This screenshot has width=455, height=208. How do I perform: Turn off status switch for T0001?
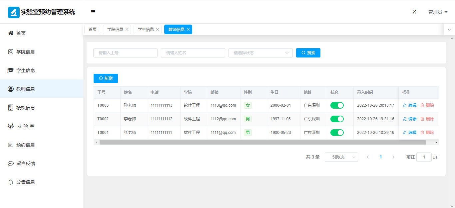pyautogui.click(x=337, y=133)
